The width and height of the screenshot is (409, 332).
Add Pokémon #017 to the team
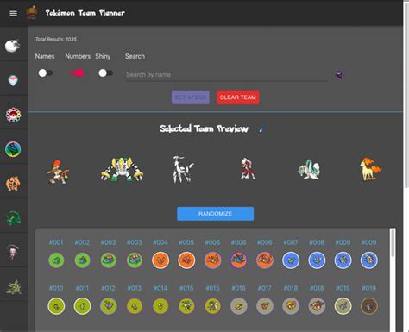[265, 306]
